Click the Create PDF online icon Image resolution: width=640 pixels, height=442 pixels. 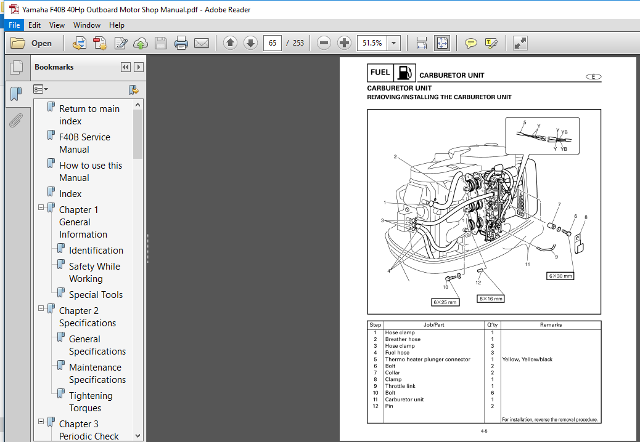point(100,42)
